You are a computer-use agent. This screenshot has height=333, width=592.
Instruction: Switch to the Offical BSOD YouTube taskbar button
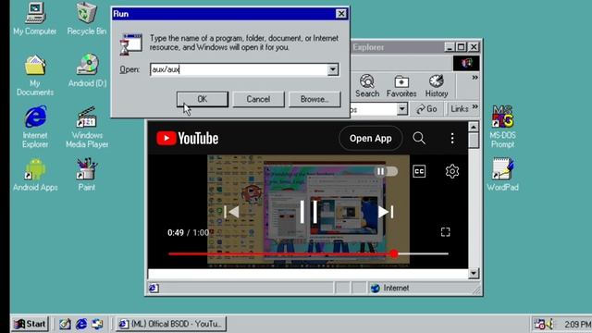click(170, 324)
